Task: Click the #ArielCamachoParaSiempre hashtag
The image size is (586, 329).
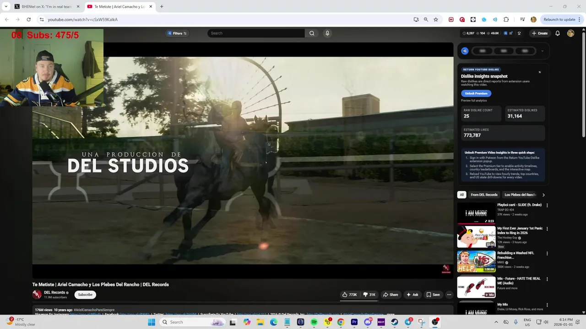Action: (94, 310)
